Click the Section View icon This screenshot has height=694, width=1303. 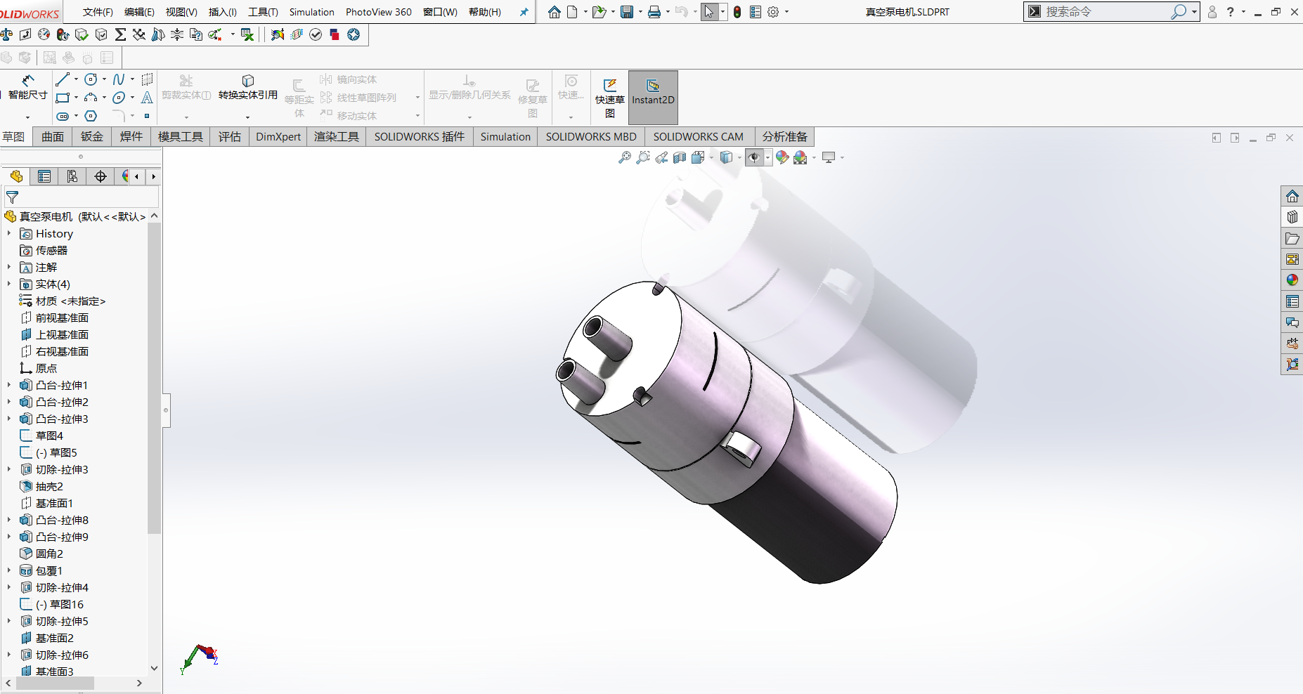[680, 158]
